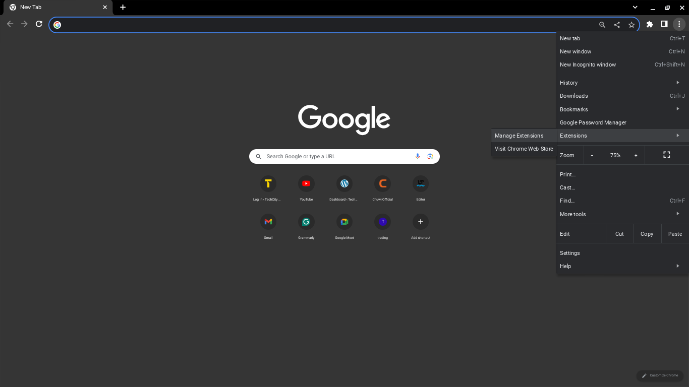Image resolution: width=689 pixels, height=387 pixels.
Task: Open the Extensions puzzle icon in toolbar
Action: pyautogui.click(x=650, y=24)
